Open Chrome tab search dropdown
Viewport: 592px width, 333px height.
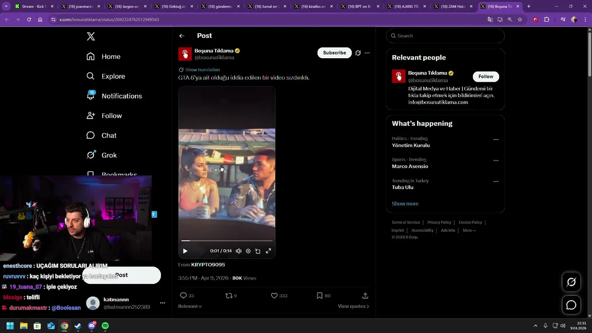coord(6,6)
